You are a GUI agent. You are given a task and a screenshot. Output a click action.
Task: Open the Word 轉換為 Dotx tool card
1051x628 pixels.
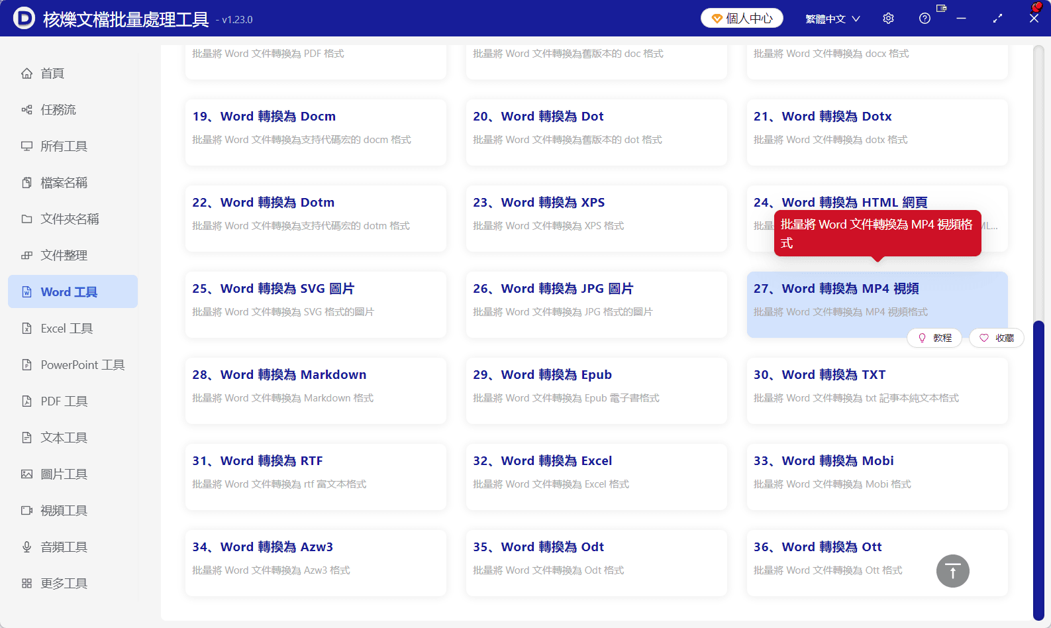point(877,132)
